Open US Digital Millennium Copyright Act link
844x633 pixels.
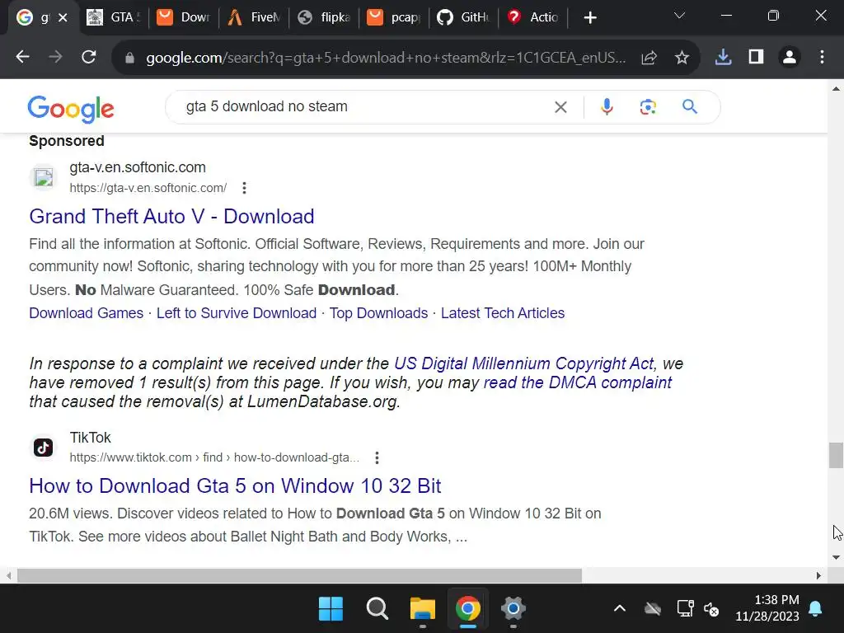pos(524,363)
